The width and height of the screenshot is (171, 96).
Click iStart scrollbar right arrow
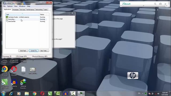coord(167,6)
